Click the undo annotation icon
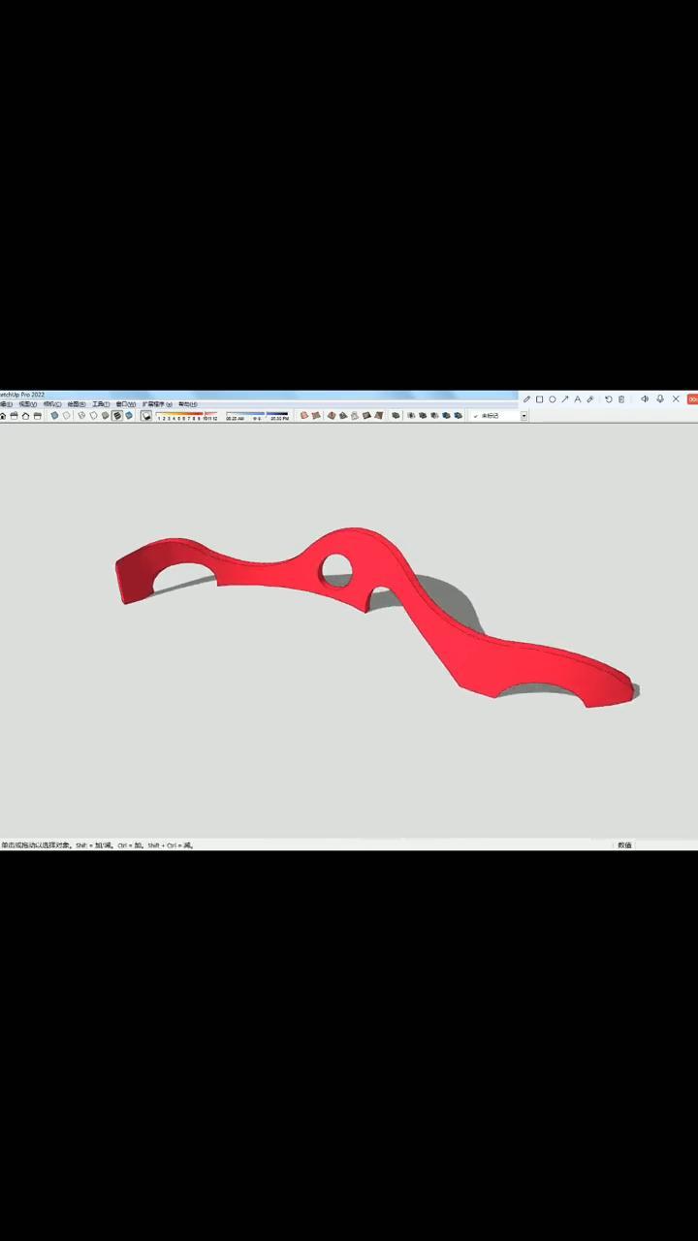 (x=609, y=399)
